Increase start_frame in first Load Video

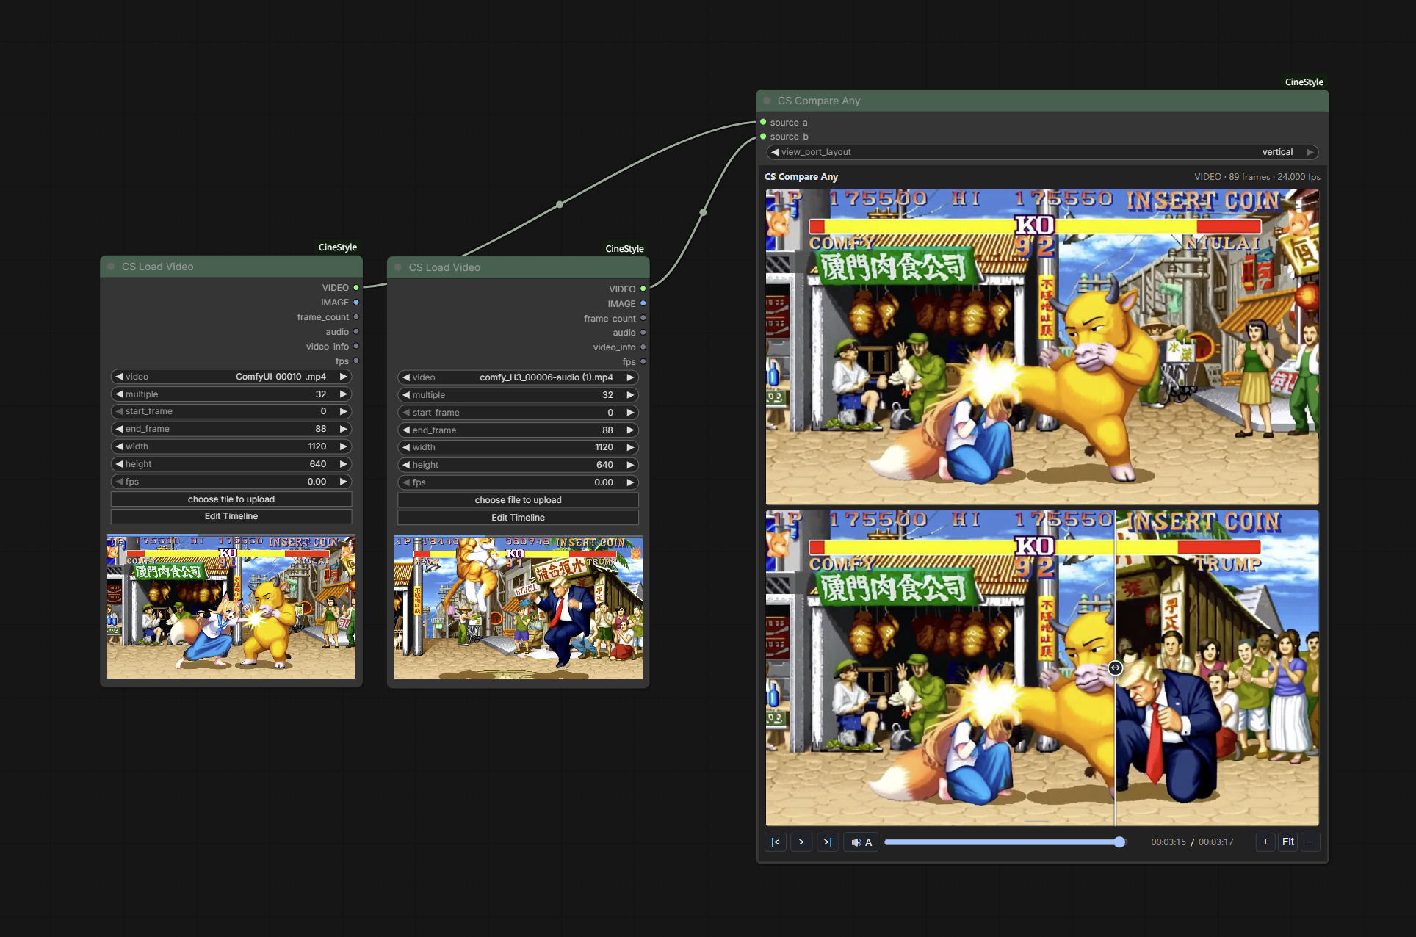click(x=343, y=411)
